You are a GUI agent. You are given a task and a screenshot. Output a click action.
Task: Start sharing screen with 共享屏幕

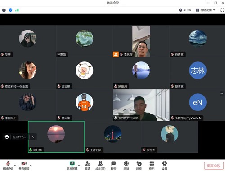[72, 166]
